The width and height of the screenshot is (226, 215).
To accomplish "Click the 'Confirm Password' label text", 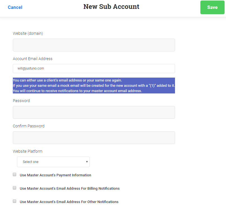I will pos(29,126).
